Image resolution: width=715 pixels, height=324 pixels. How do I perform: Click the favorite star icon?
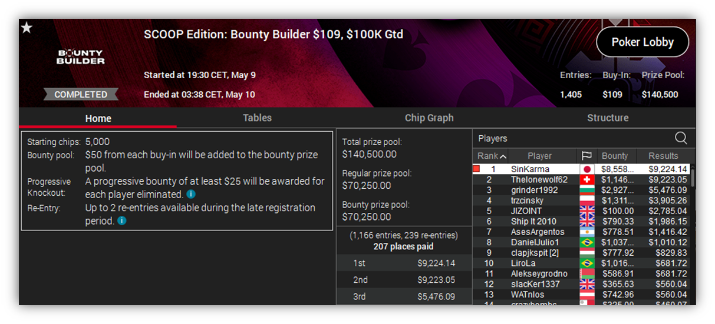pos(27,28)
